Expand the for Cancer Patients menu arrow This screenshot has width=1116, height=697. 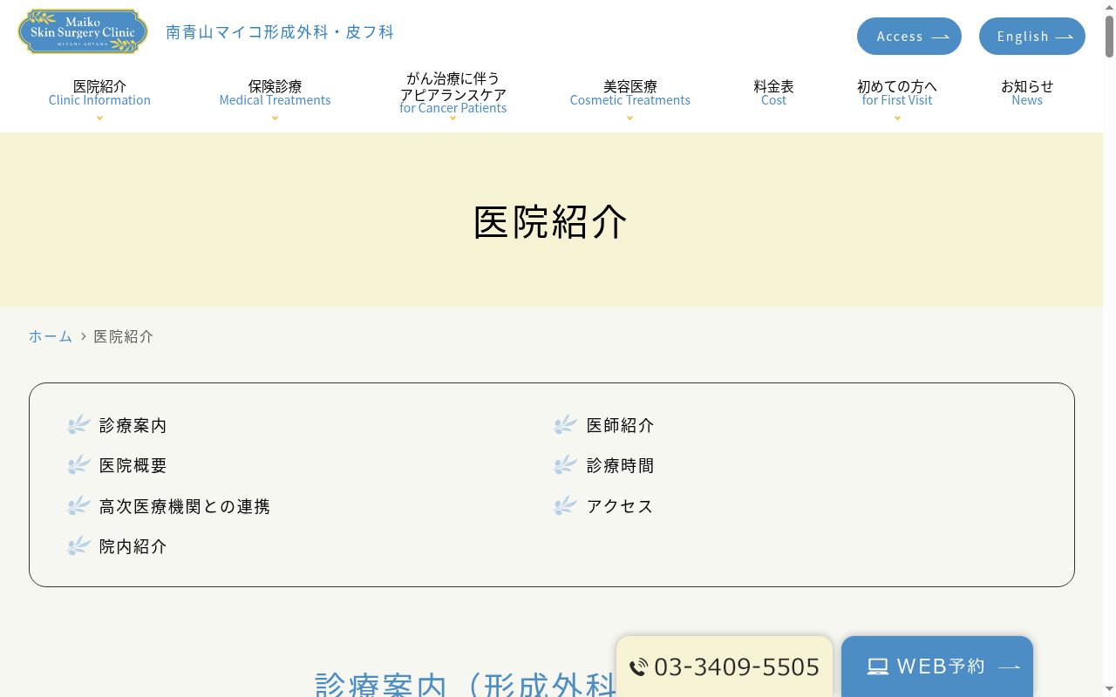pos(453,118)
